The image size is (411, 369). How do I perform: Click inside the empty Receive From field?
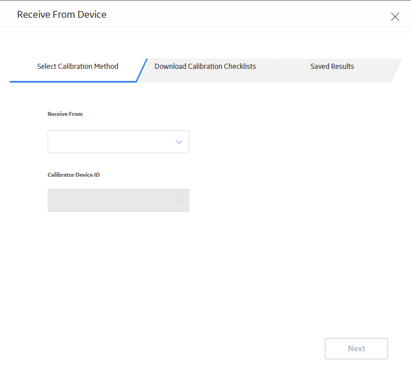tap(118, 142)
